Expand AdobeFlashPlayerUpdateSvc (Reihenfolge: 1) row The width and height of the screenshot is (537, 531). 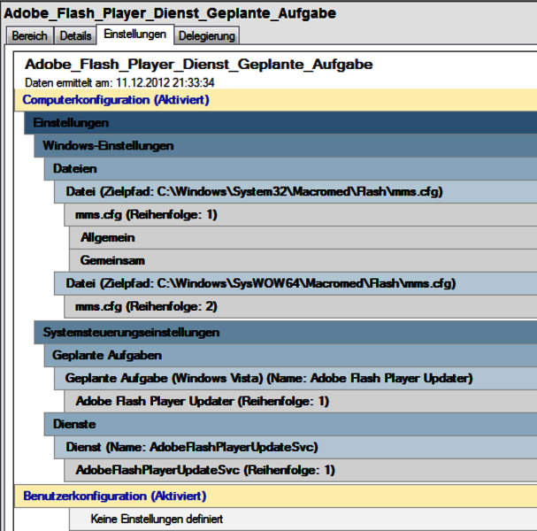[301, 470]
